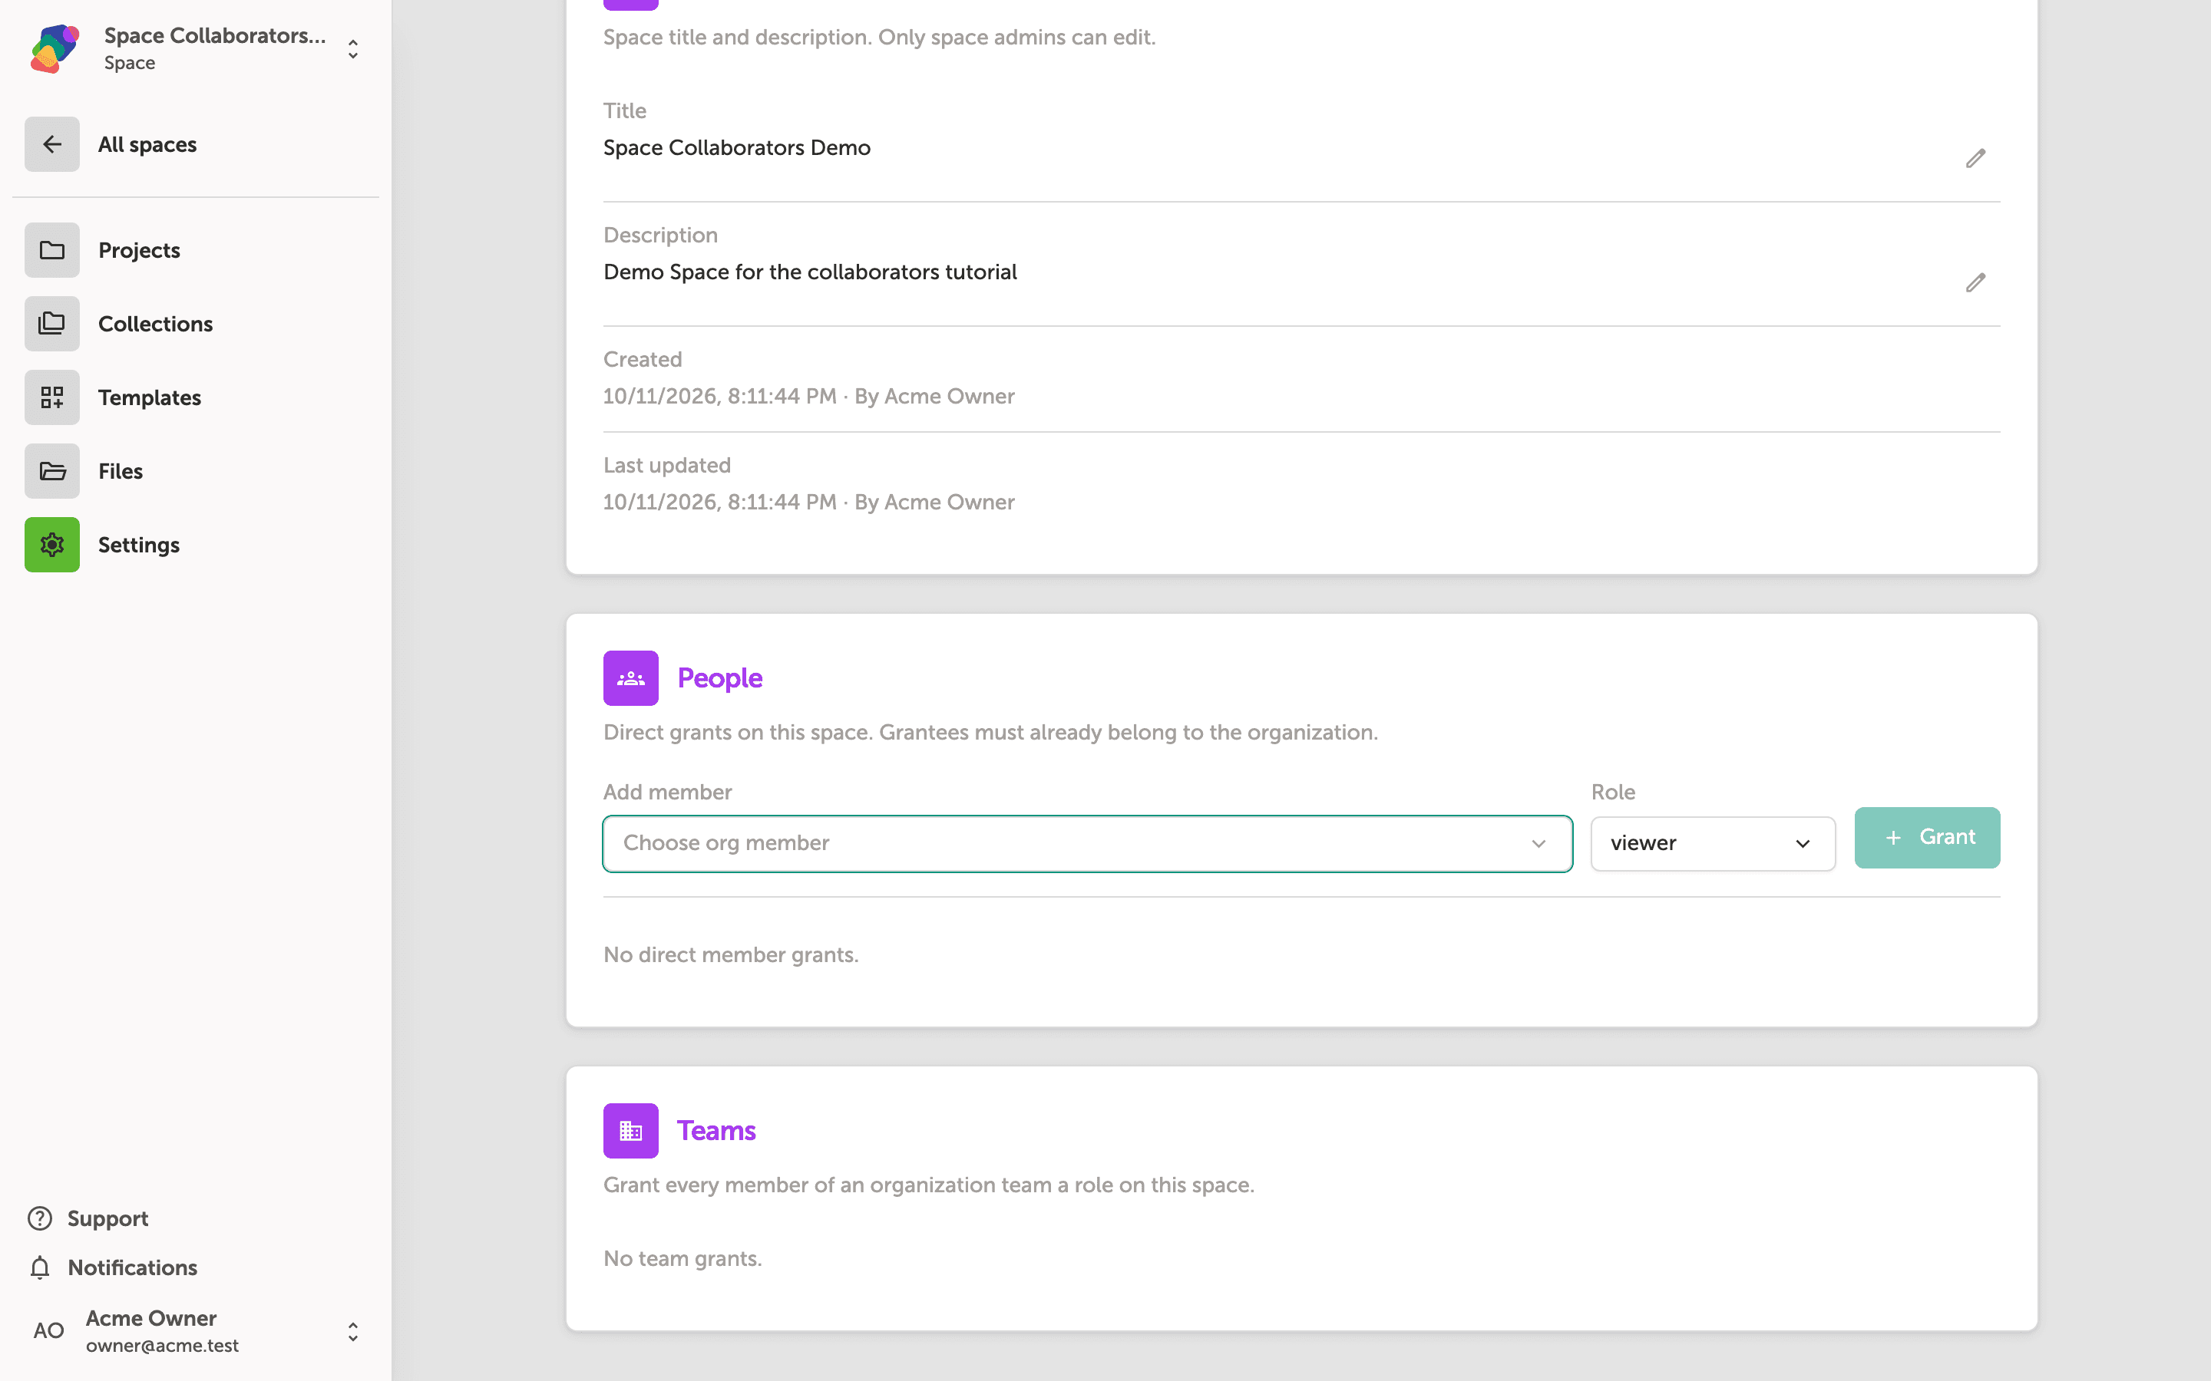
Task: Click the green Settings gear icon
Action: 52,545
